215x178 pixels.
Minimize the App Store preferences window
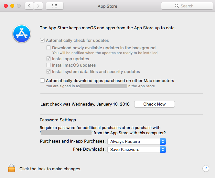pos(12,6)
